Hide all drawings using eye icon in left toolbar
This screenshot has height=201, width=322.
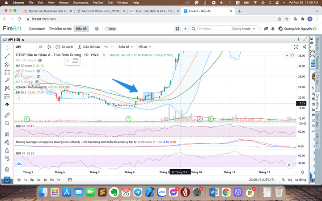tap(7, 158)
